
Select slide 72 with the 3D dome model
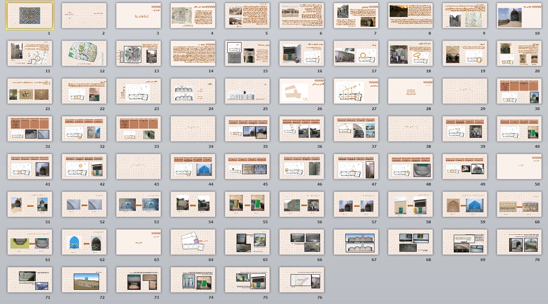pyautogui.click(x=84, y=280)
